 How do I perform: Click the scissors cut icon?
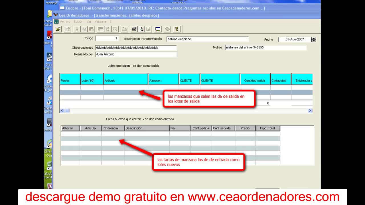(77, 29)
